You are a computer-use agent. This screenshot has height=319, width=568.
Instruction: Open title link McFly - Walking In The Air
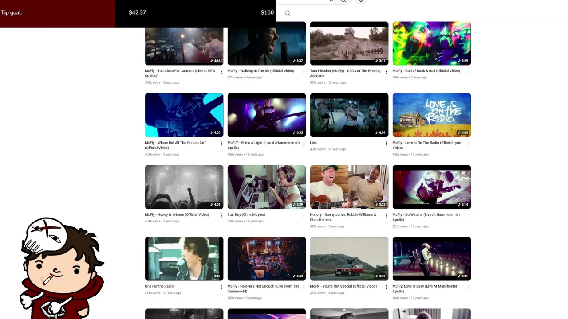260,71
